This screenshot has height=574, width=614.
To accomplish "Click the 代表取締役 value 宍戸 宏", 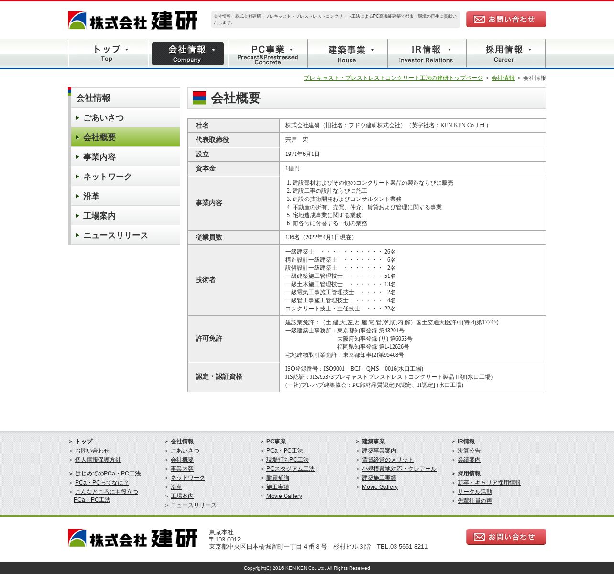I will pos(297,140).
